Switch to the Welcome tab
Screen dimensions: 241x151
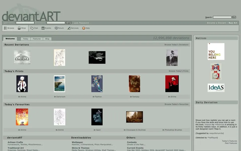pos(10,39)
